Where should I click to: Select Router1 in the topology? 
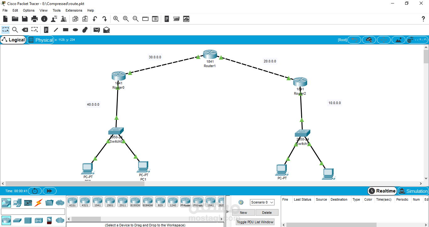(x=210, y=54)
